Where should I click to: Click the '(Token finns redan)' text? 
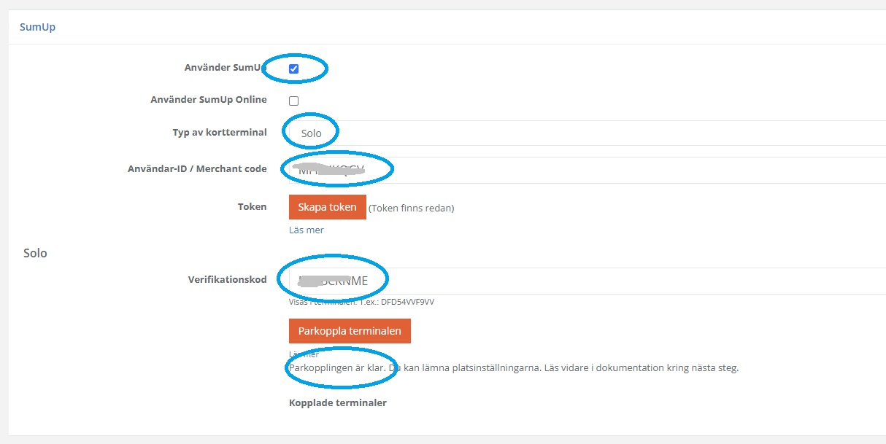[412, 208]
